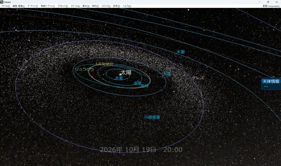Select the 木星 (Jupiter) label

pos(180,52)
